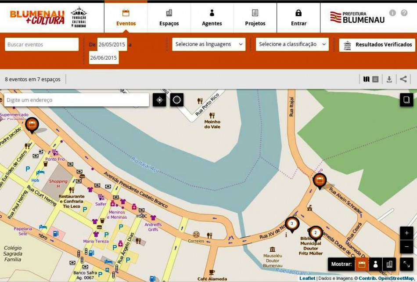Expand Selecione as linguagens dropdown
This screenshot has height=282, width=417.
[209, 44]
